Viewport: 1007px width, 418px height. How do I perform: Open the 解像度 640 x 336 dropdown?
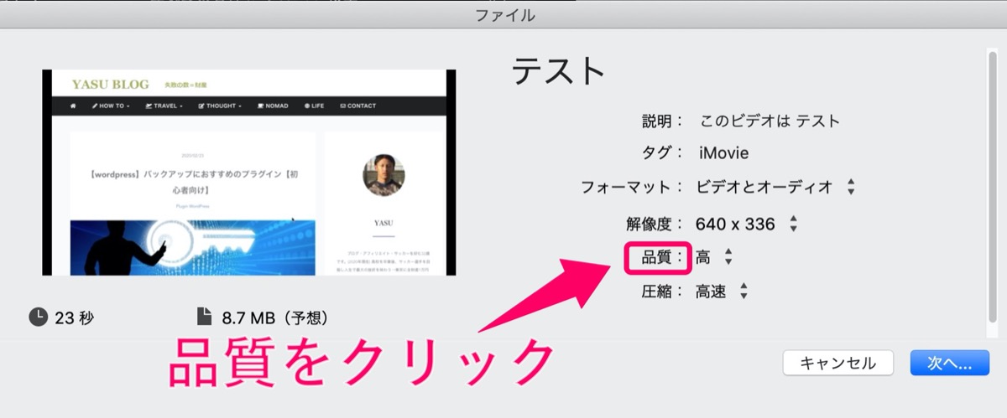(747, 224)
